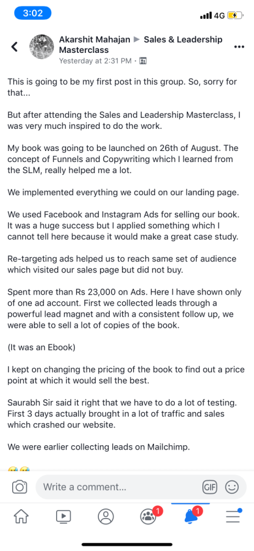254x551 pixels.
Task: Tap the Yesterday at 2:31 PM timestamp
Action: point(95,61)
